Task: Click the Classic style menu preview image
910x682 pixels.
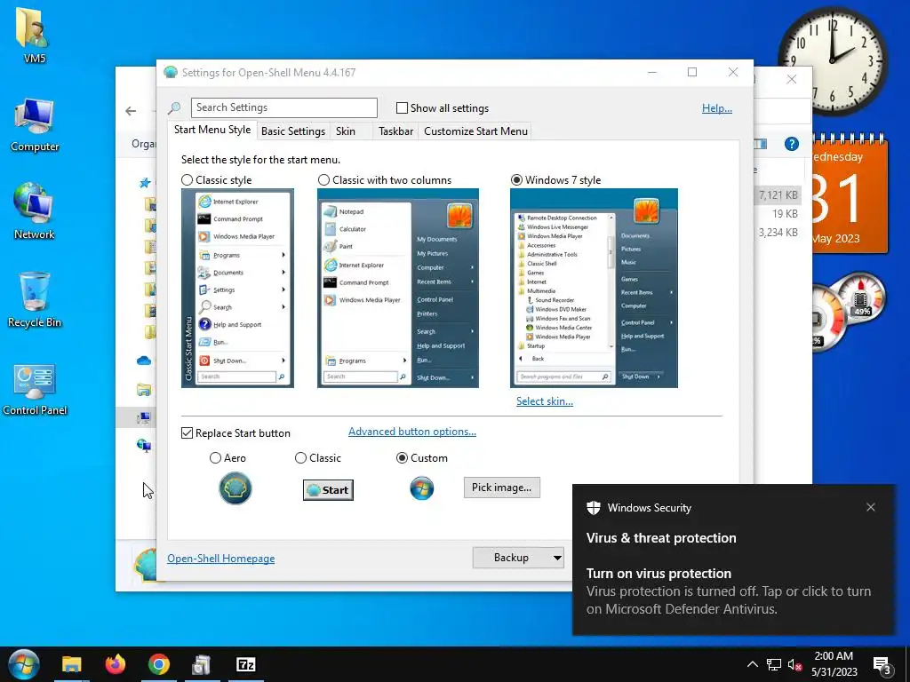Action: 237,289
